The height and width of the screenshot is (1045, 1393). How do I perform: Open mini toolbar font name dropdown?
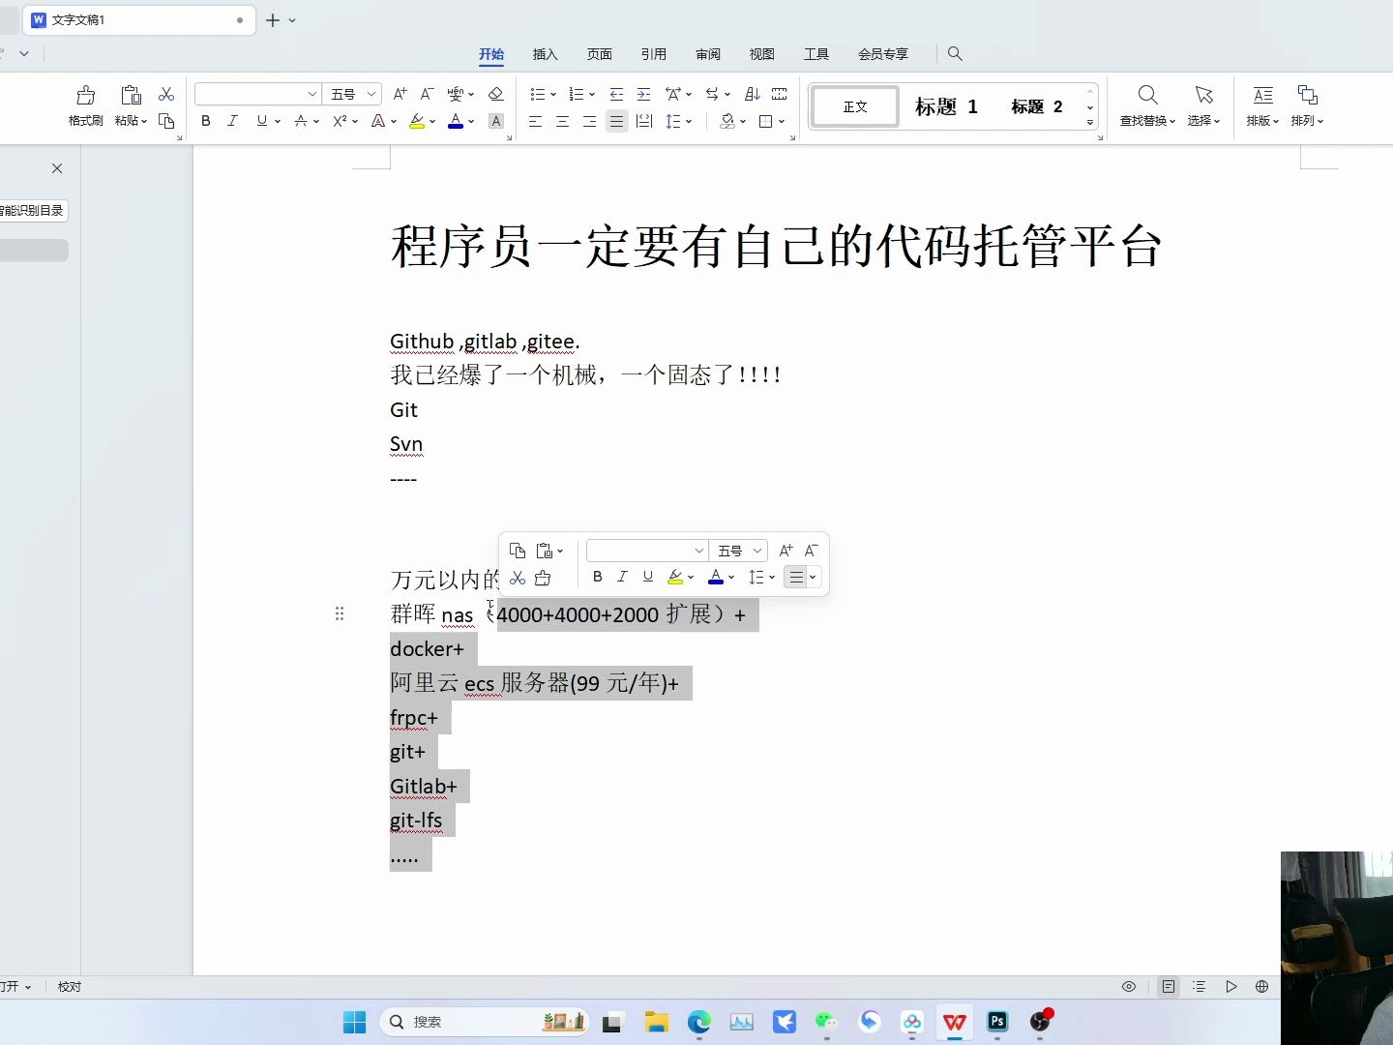pyautogui.click(x=698, y=551)
